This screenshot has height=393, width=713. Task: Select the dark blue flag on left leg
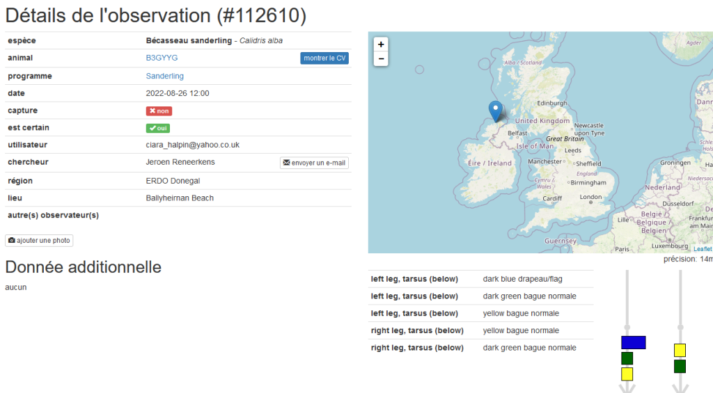click(x=633, y=342)
